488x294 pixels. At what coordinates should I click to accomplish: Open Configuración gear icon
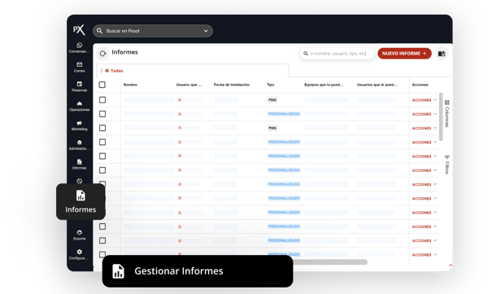point(80,254)
